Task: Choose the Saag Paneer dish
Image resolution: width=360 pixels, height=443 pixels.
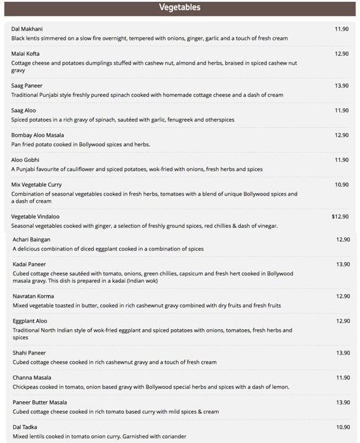Action: (27, 85)
